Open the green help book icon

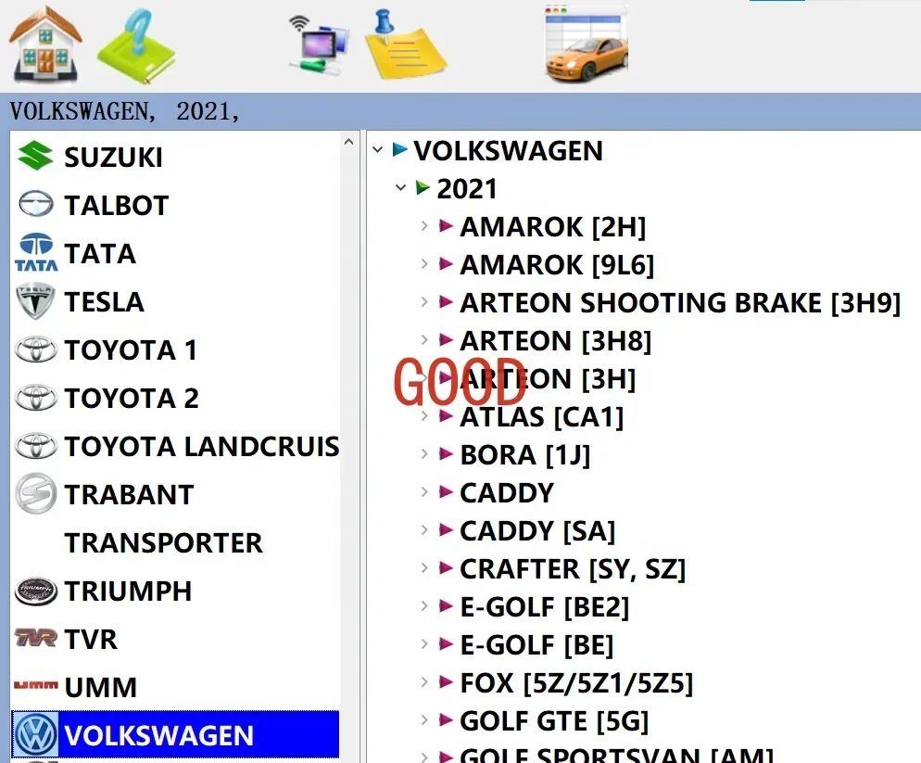137,45
